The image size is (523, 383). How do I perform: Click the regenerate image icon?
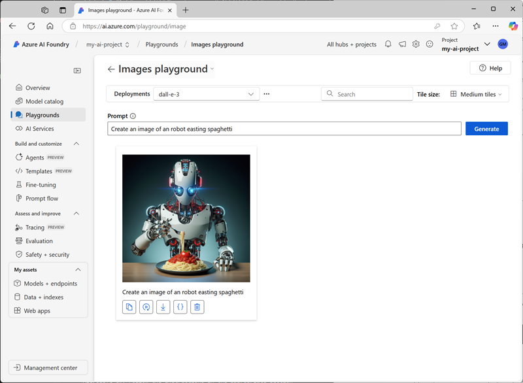click(146, 307)
